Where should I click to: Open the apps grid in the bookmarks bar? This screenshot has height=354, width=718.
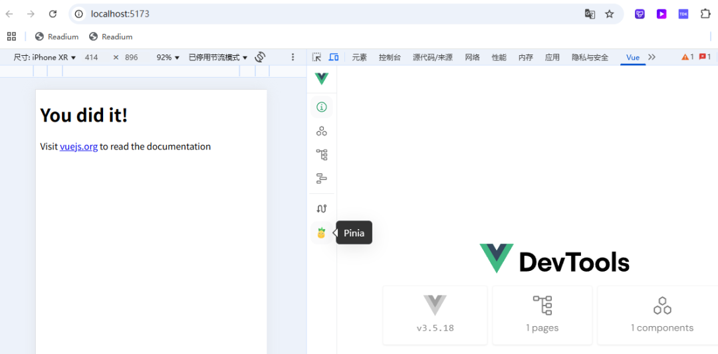click(11, 37)
